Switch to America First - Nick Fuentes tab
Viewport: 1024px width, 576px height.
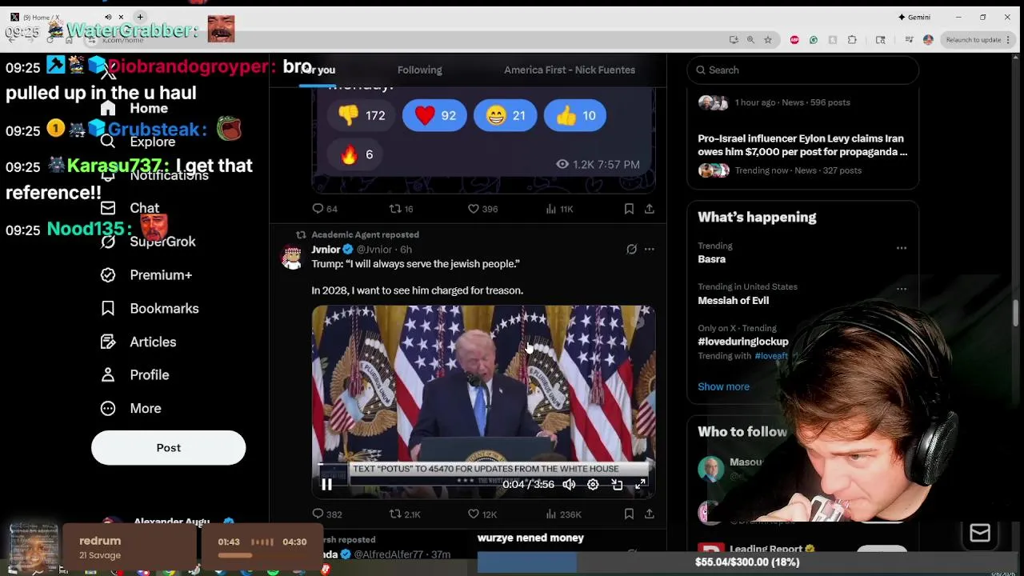tap(570, 70)
